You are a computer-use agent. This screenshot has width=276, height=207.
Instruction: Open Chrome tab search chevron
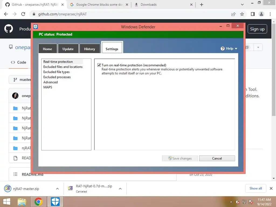pyautogui.click(x=242, y=5)
